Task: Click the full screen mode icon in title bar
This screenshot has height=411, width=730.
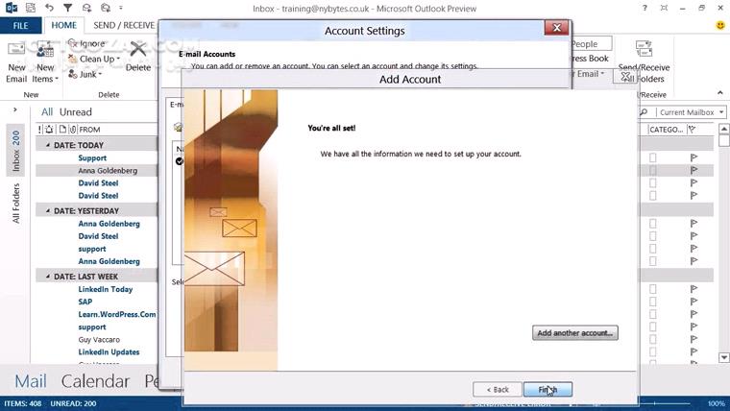Action: click(664, 8)
